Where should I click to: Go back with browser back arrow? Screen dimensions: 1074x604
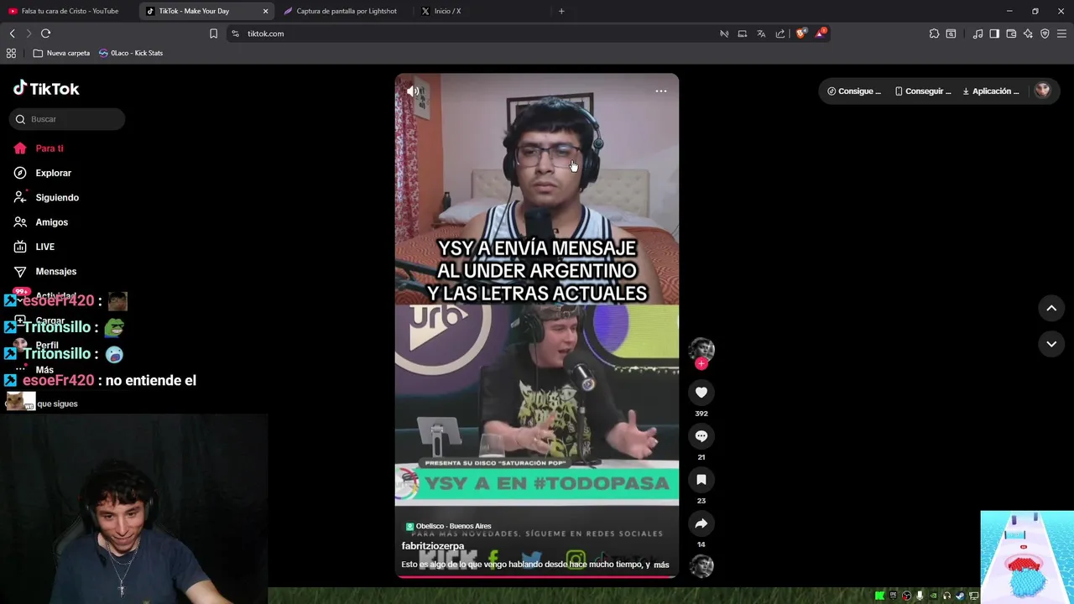pos(12,34)
